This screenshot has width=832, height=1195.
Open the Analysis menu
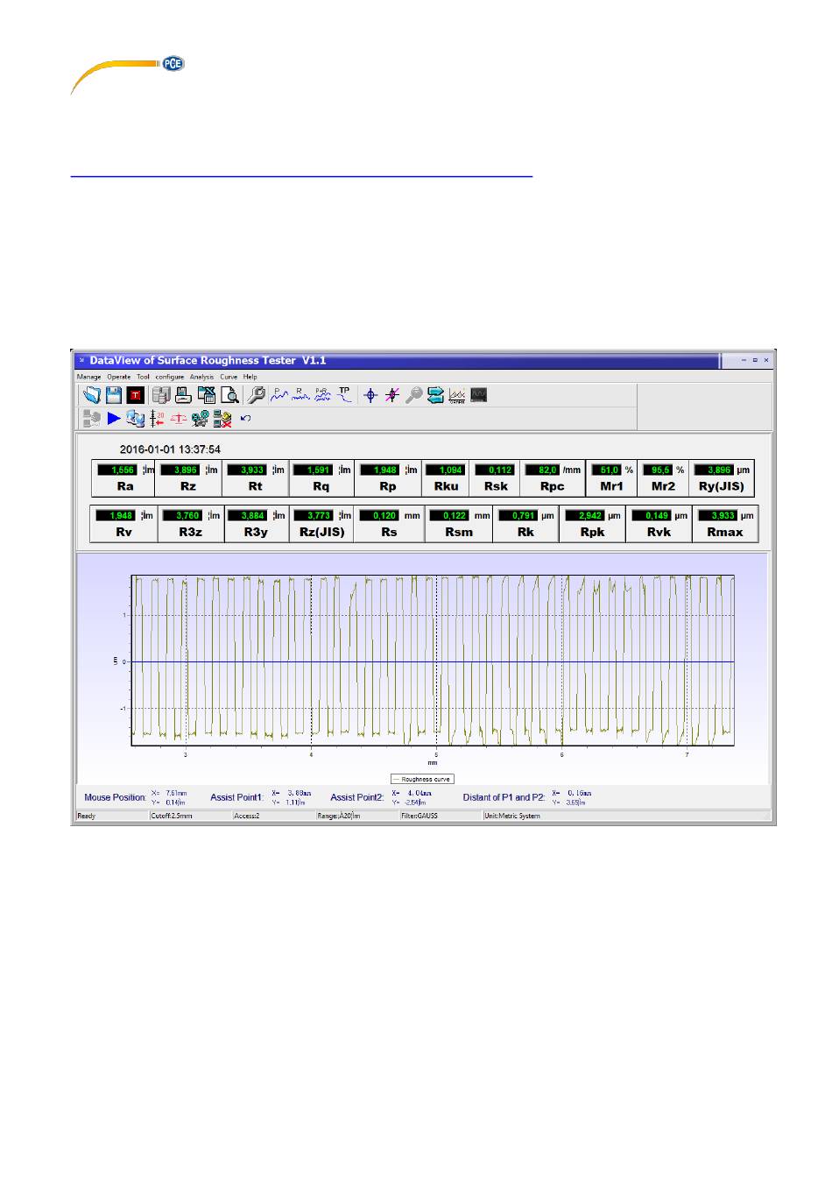point(201,377)
